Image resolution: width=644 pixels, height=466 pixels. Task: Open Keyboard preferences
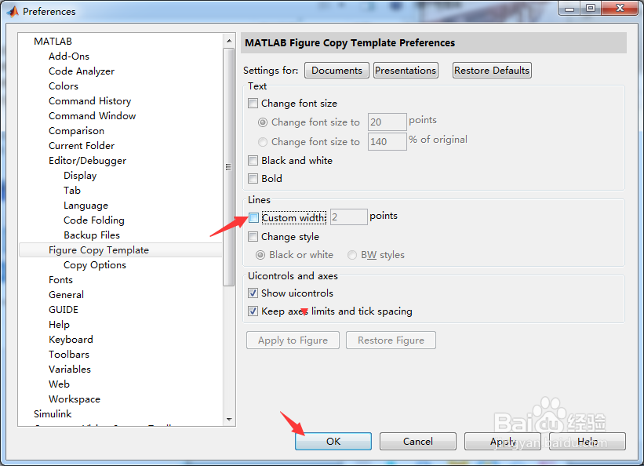pyautogui.click(x=71, y=340)
